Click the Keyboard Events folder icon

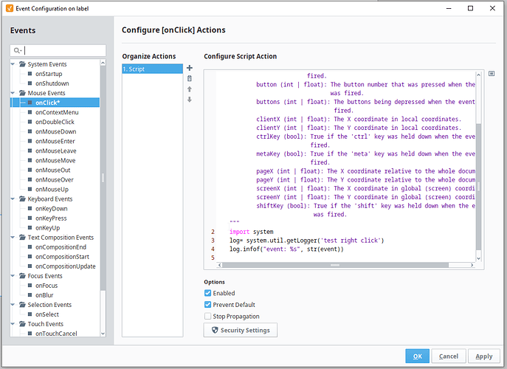tap(22, 199)
